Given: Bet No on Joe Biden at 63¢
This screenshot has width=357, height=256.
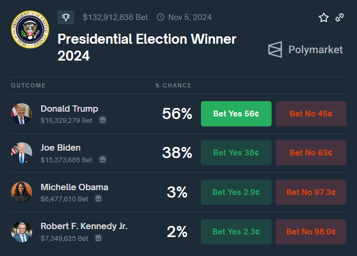Looking at the screenshot, I should click(311, 153).
